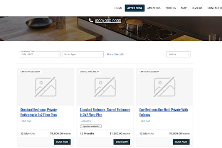
Task: Book Now for the $1,680.00 room
Action: click(x=122, y=142)
